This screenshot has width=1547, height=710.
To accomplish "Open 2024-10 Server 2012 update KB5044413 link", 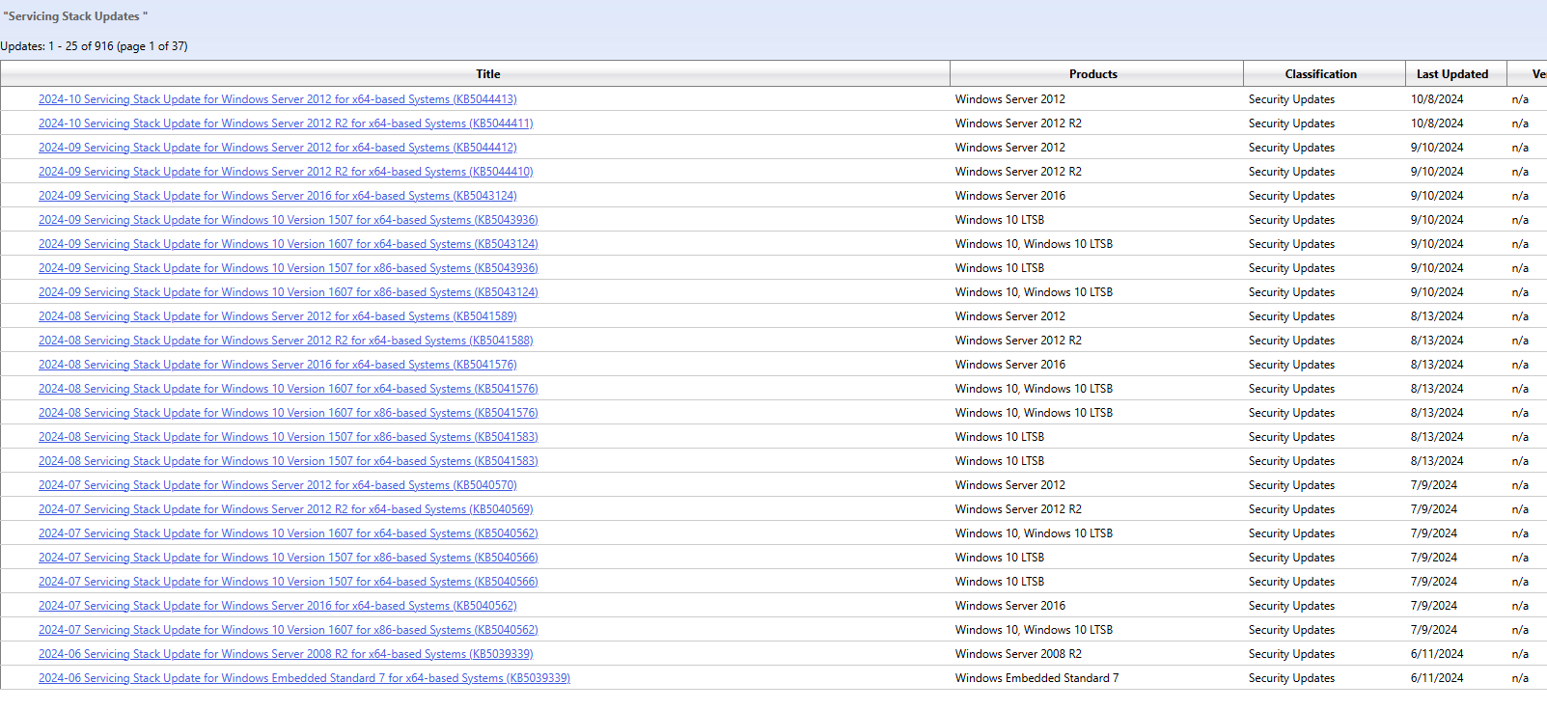I will 278,99.
